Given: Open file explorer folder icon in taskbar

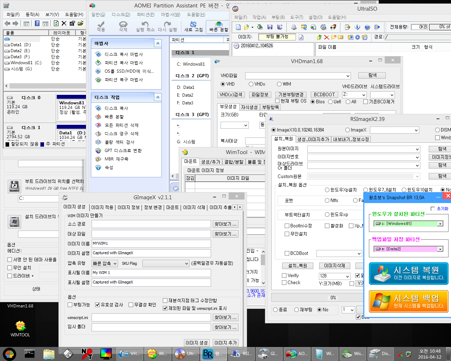Looking at the screenshot, I should (49, 354).
